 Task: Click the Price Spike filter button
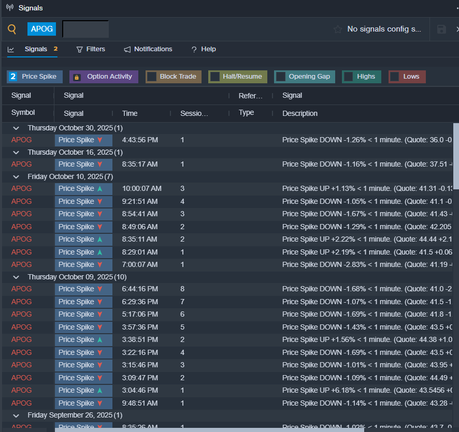pyautogui.click(x=35, y=77)
